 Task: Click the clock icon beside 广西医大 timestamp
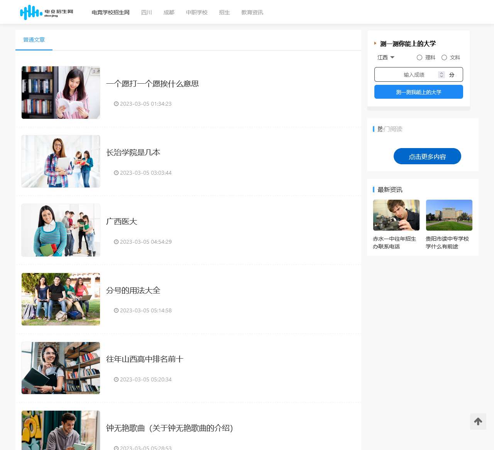[x=116, y=242]
